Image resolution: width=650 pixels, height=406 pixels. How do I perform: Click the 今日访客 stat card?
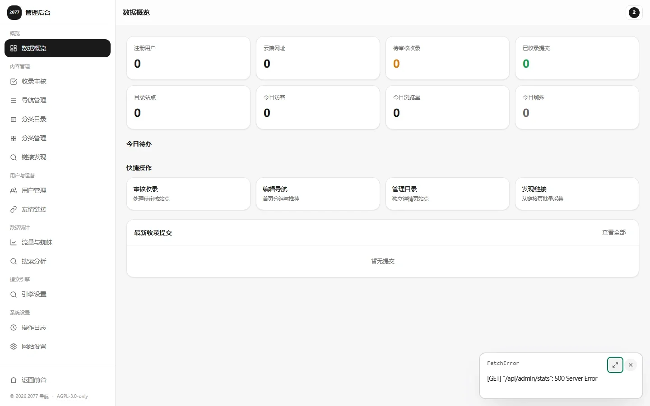(318, 107)
